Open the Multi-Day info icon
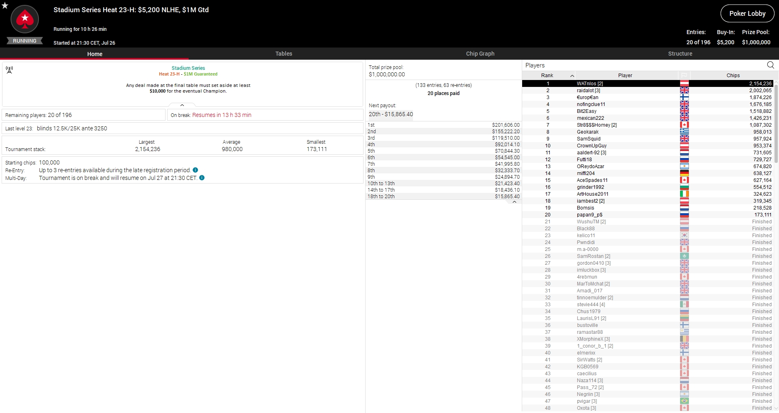The height and width of the screenshot is (413, 779). click(202, 178)
